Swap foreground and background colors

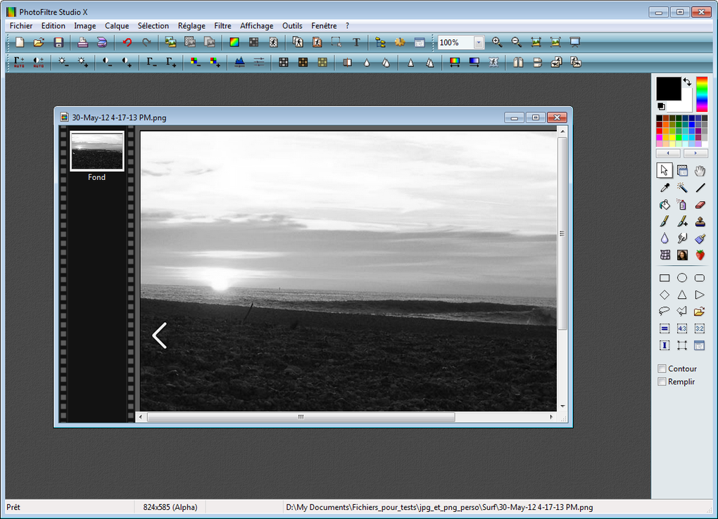pyautogui.click(x=687, y=82)
